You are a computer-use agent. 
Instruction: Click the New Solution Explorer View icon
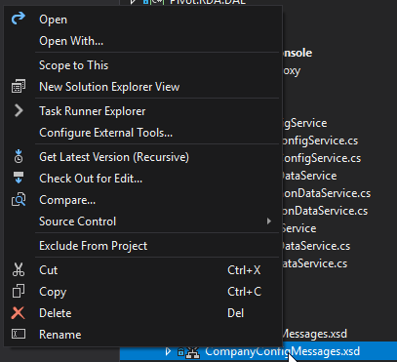(19, 87)
